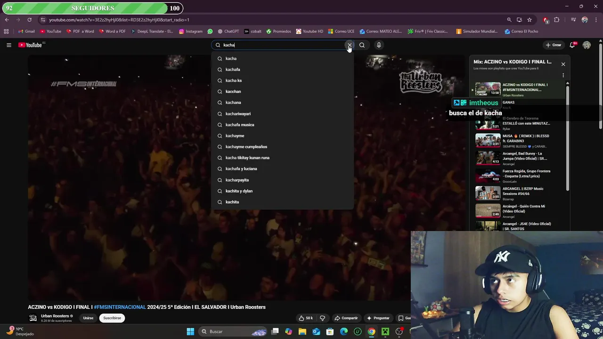The width and height of the screenshot is (603, 339).
Task: Click the Crear button
Action: click(554, 45)
